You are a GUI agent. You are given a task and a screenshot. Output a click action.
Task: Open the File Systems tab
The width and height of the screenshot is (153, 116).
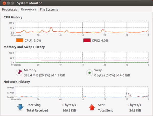coord(49,9)
